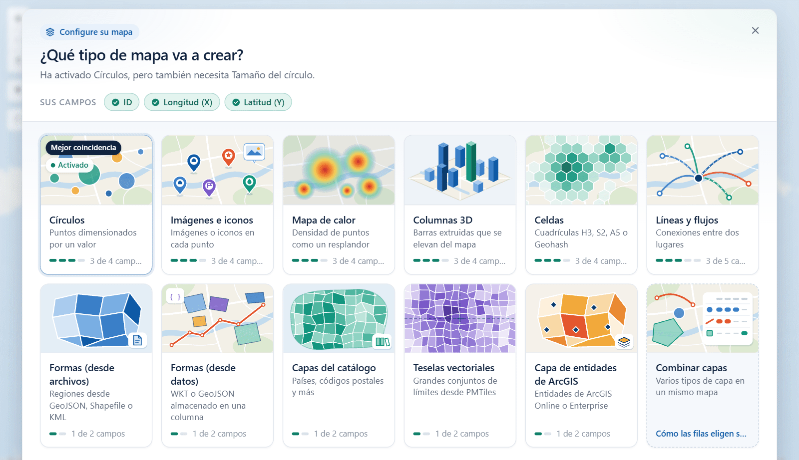Click the SUS CAMPOS label
The height and width of the screenshot is (460, 799).
(68, 102)
